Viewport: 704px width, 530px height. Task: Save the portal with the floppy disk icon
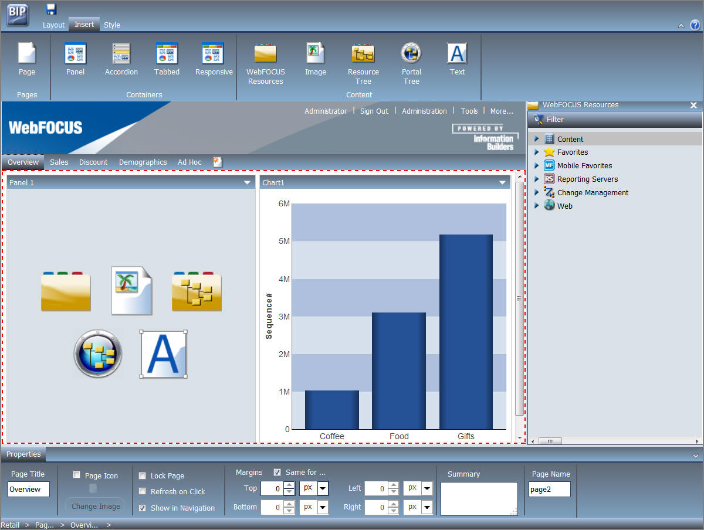(51, 9)
